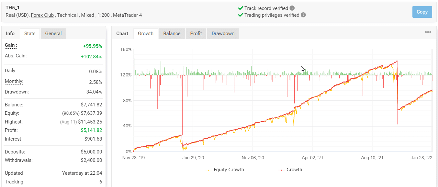The image size is (438, 187).
Task: Toggle Equity Growth legend series
Action: (x=225, y=170)
